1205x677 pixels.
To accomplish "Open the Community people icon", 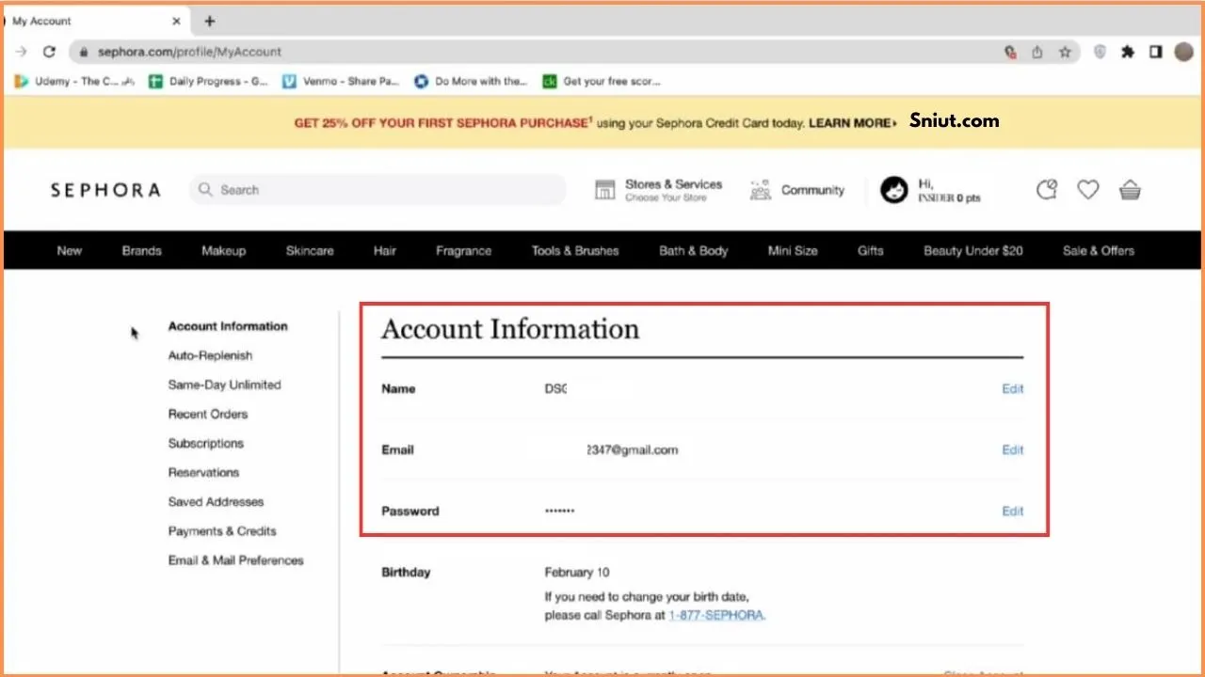I will click(759, 189).
